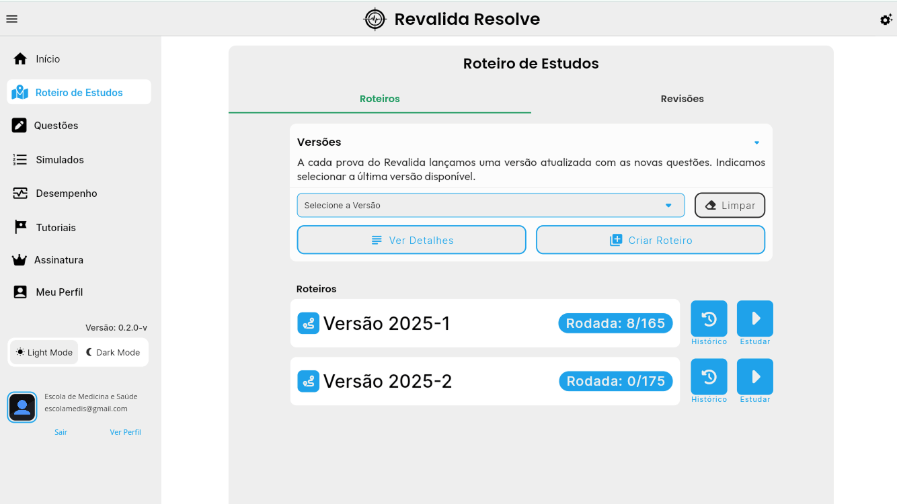897x504 pixels.
Task: Switch to the Revisões tab
Action: click(682, 99)
